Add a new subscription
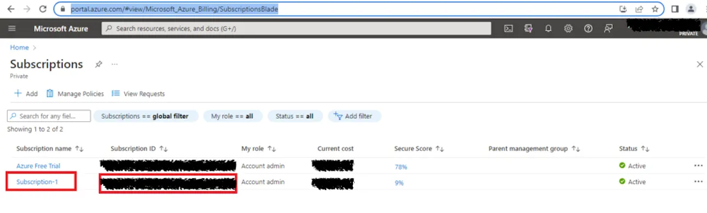 coord(26,94)
